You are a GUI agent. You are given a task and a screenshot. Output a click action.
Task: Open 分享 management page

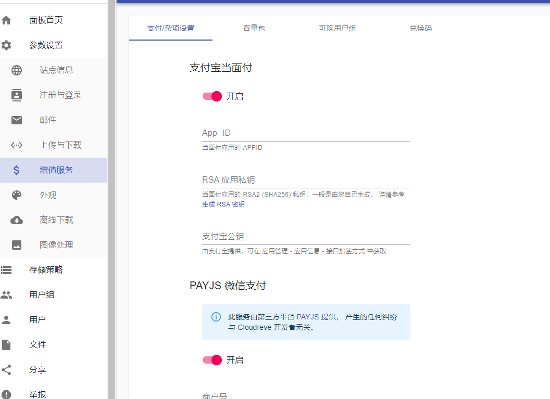[54, 369]
